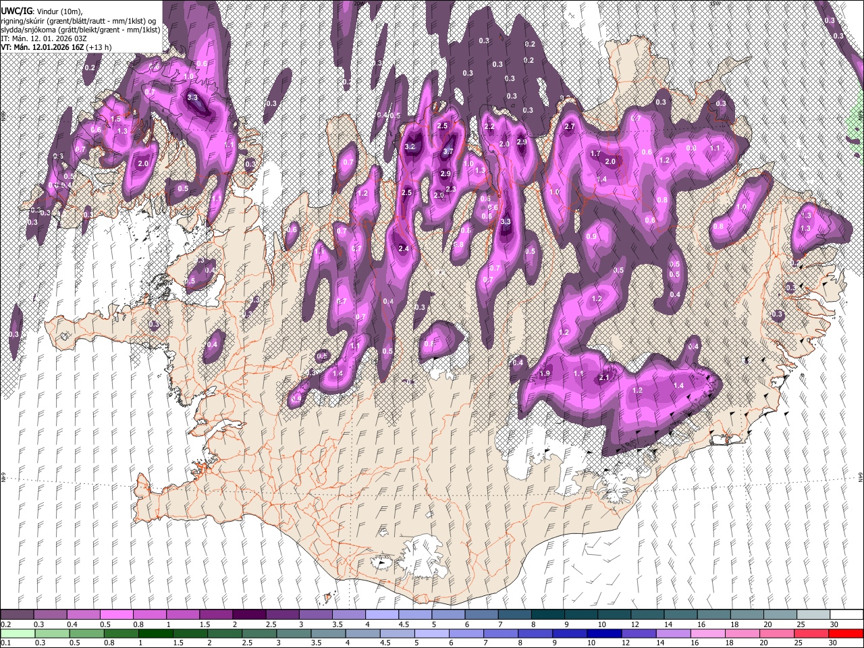Select the lower scale's deep navy 10 swatch
The image size is (864, 648).
[x=604, y=633]
